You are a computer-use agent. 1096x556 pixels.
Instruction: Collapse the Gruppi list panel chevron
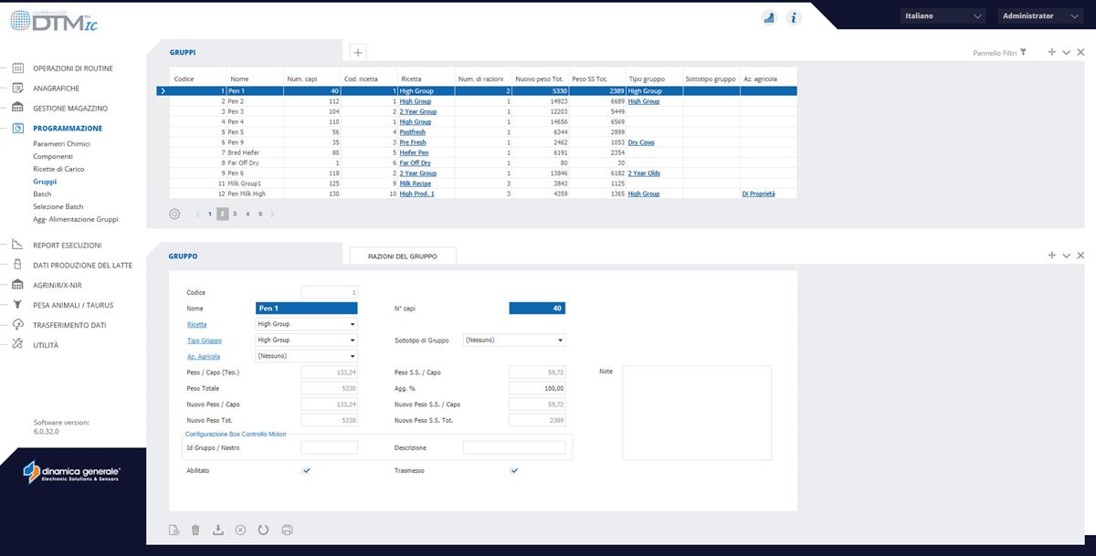coord(1066,53)
